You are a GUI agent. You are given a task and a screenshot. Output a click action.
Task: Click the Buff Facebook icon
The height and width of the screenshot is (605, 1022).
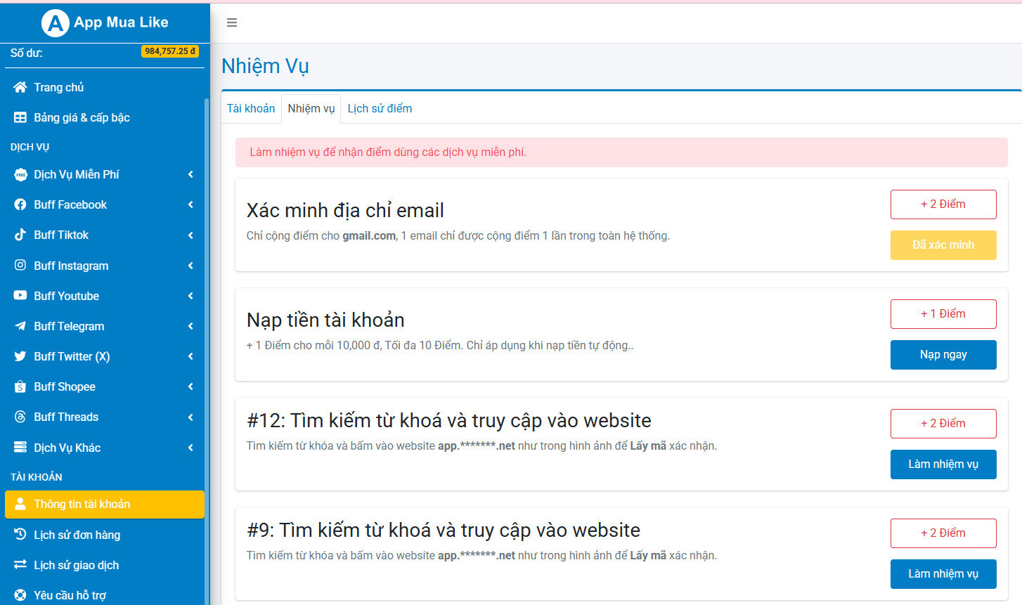21,204
